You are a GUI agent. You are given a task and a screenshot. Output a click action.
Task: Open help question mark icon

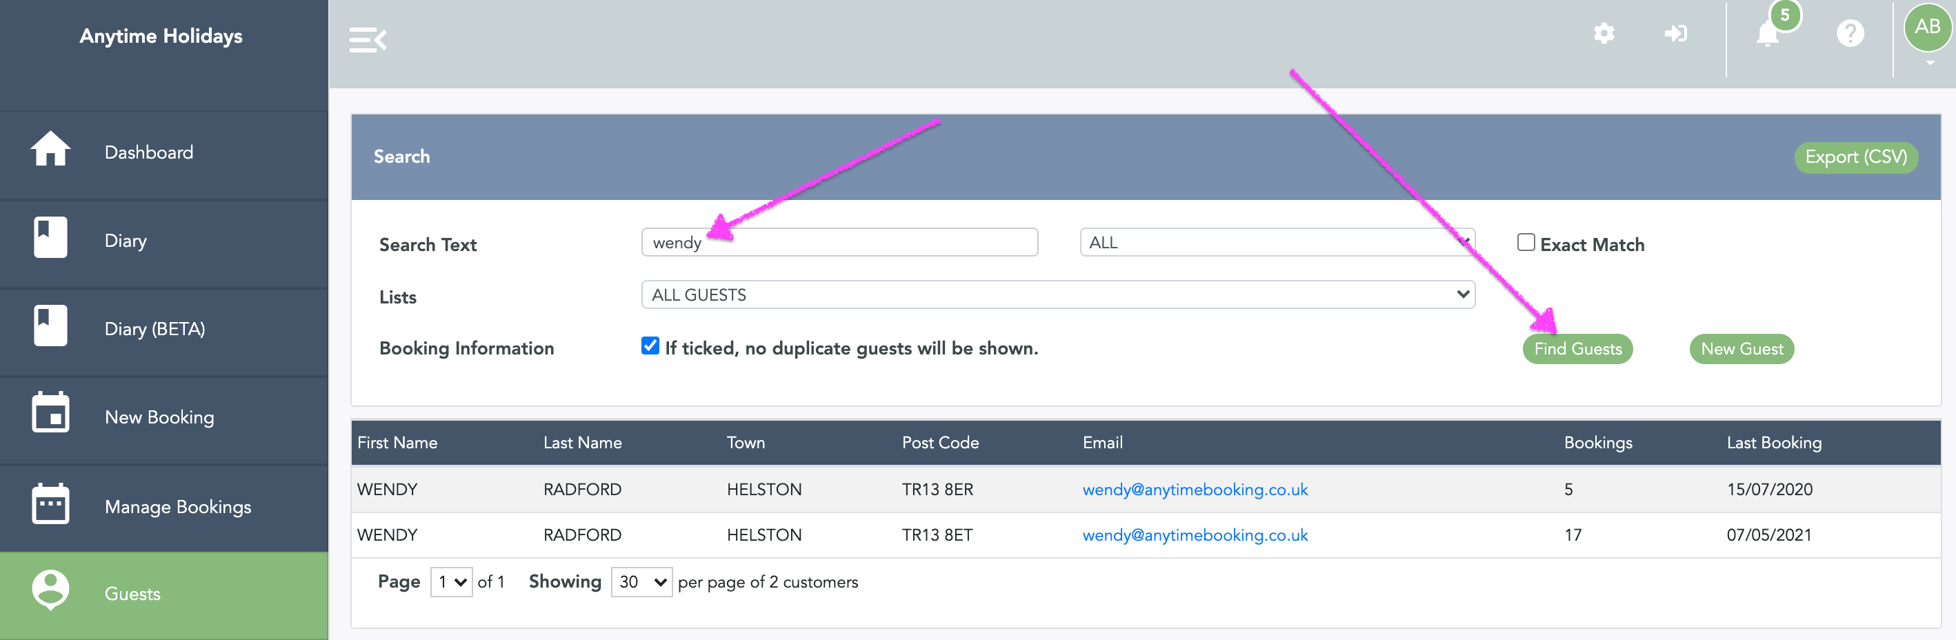(x=1850, y=33)
